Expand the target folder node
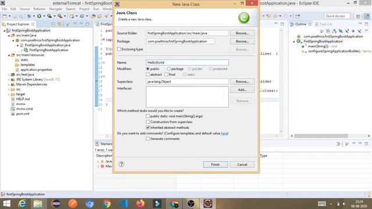 point(9,94)
